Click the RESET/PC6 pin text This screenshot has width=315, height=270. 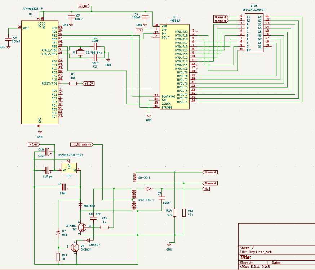[x=49, y=84]
